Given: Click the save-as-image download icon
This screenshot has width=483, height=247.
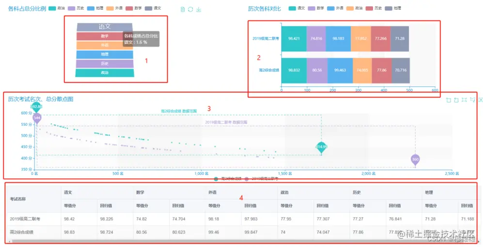Looking at the screenshot, I should pos(199,9).
